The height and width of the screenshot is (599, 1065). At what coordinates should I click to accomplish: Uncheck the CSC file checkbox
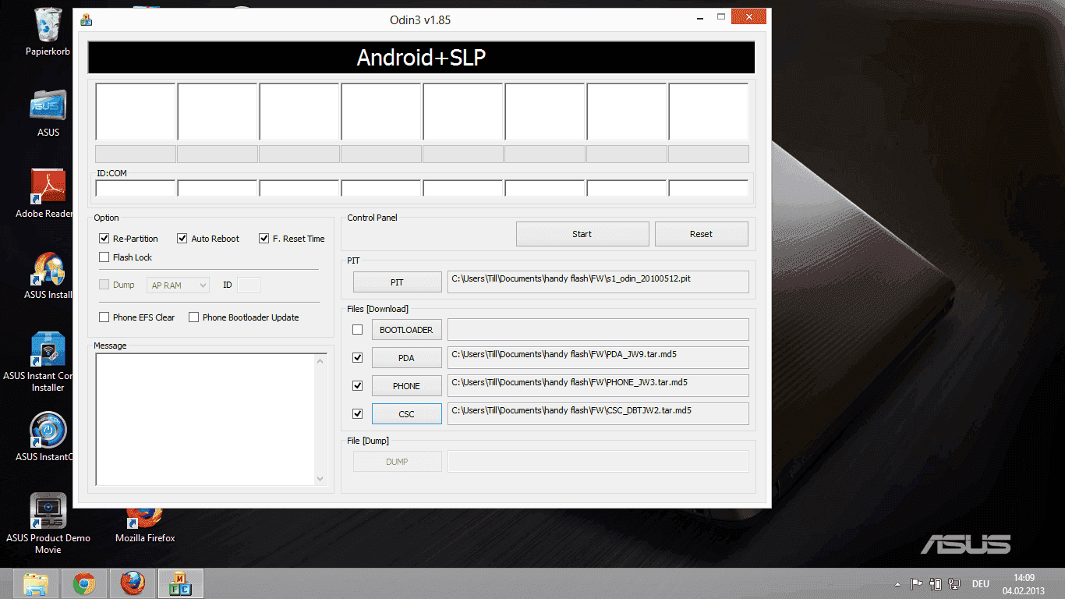358,414
